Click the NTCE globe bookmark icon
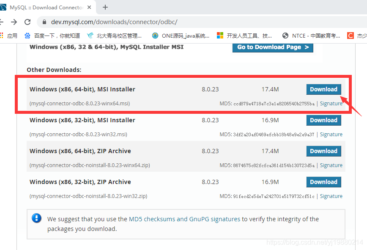 coord(285,36)
